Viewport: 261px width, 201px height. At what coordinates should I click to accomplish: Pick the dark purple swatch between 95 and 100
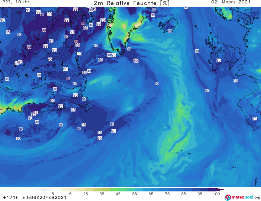click(x=212, y=190)
